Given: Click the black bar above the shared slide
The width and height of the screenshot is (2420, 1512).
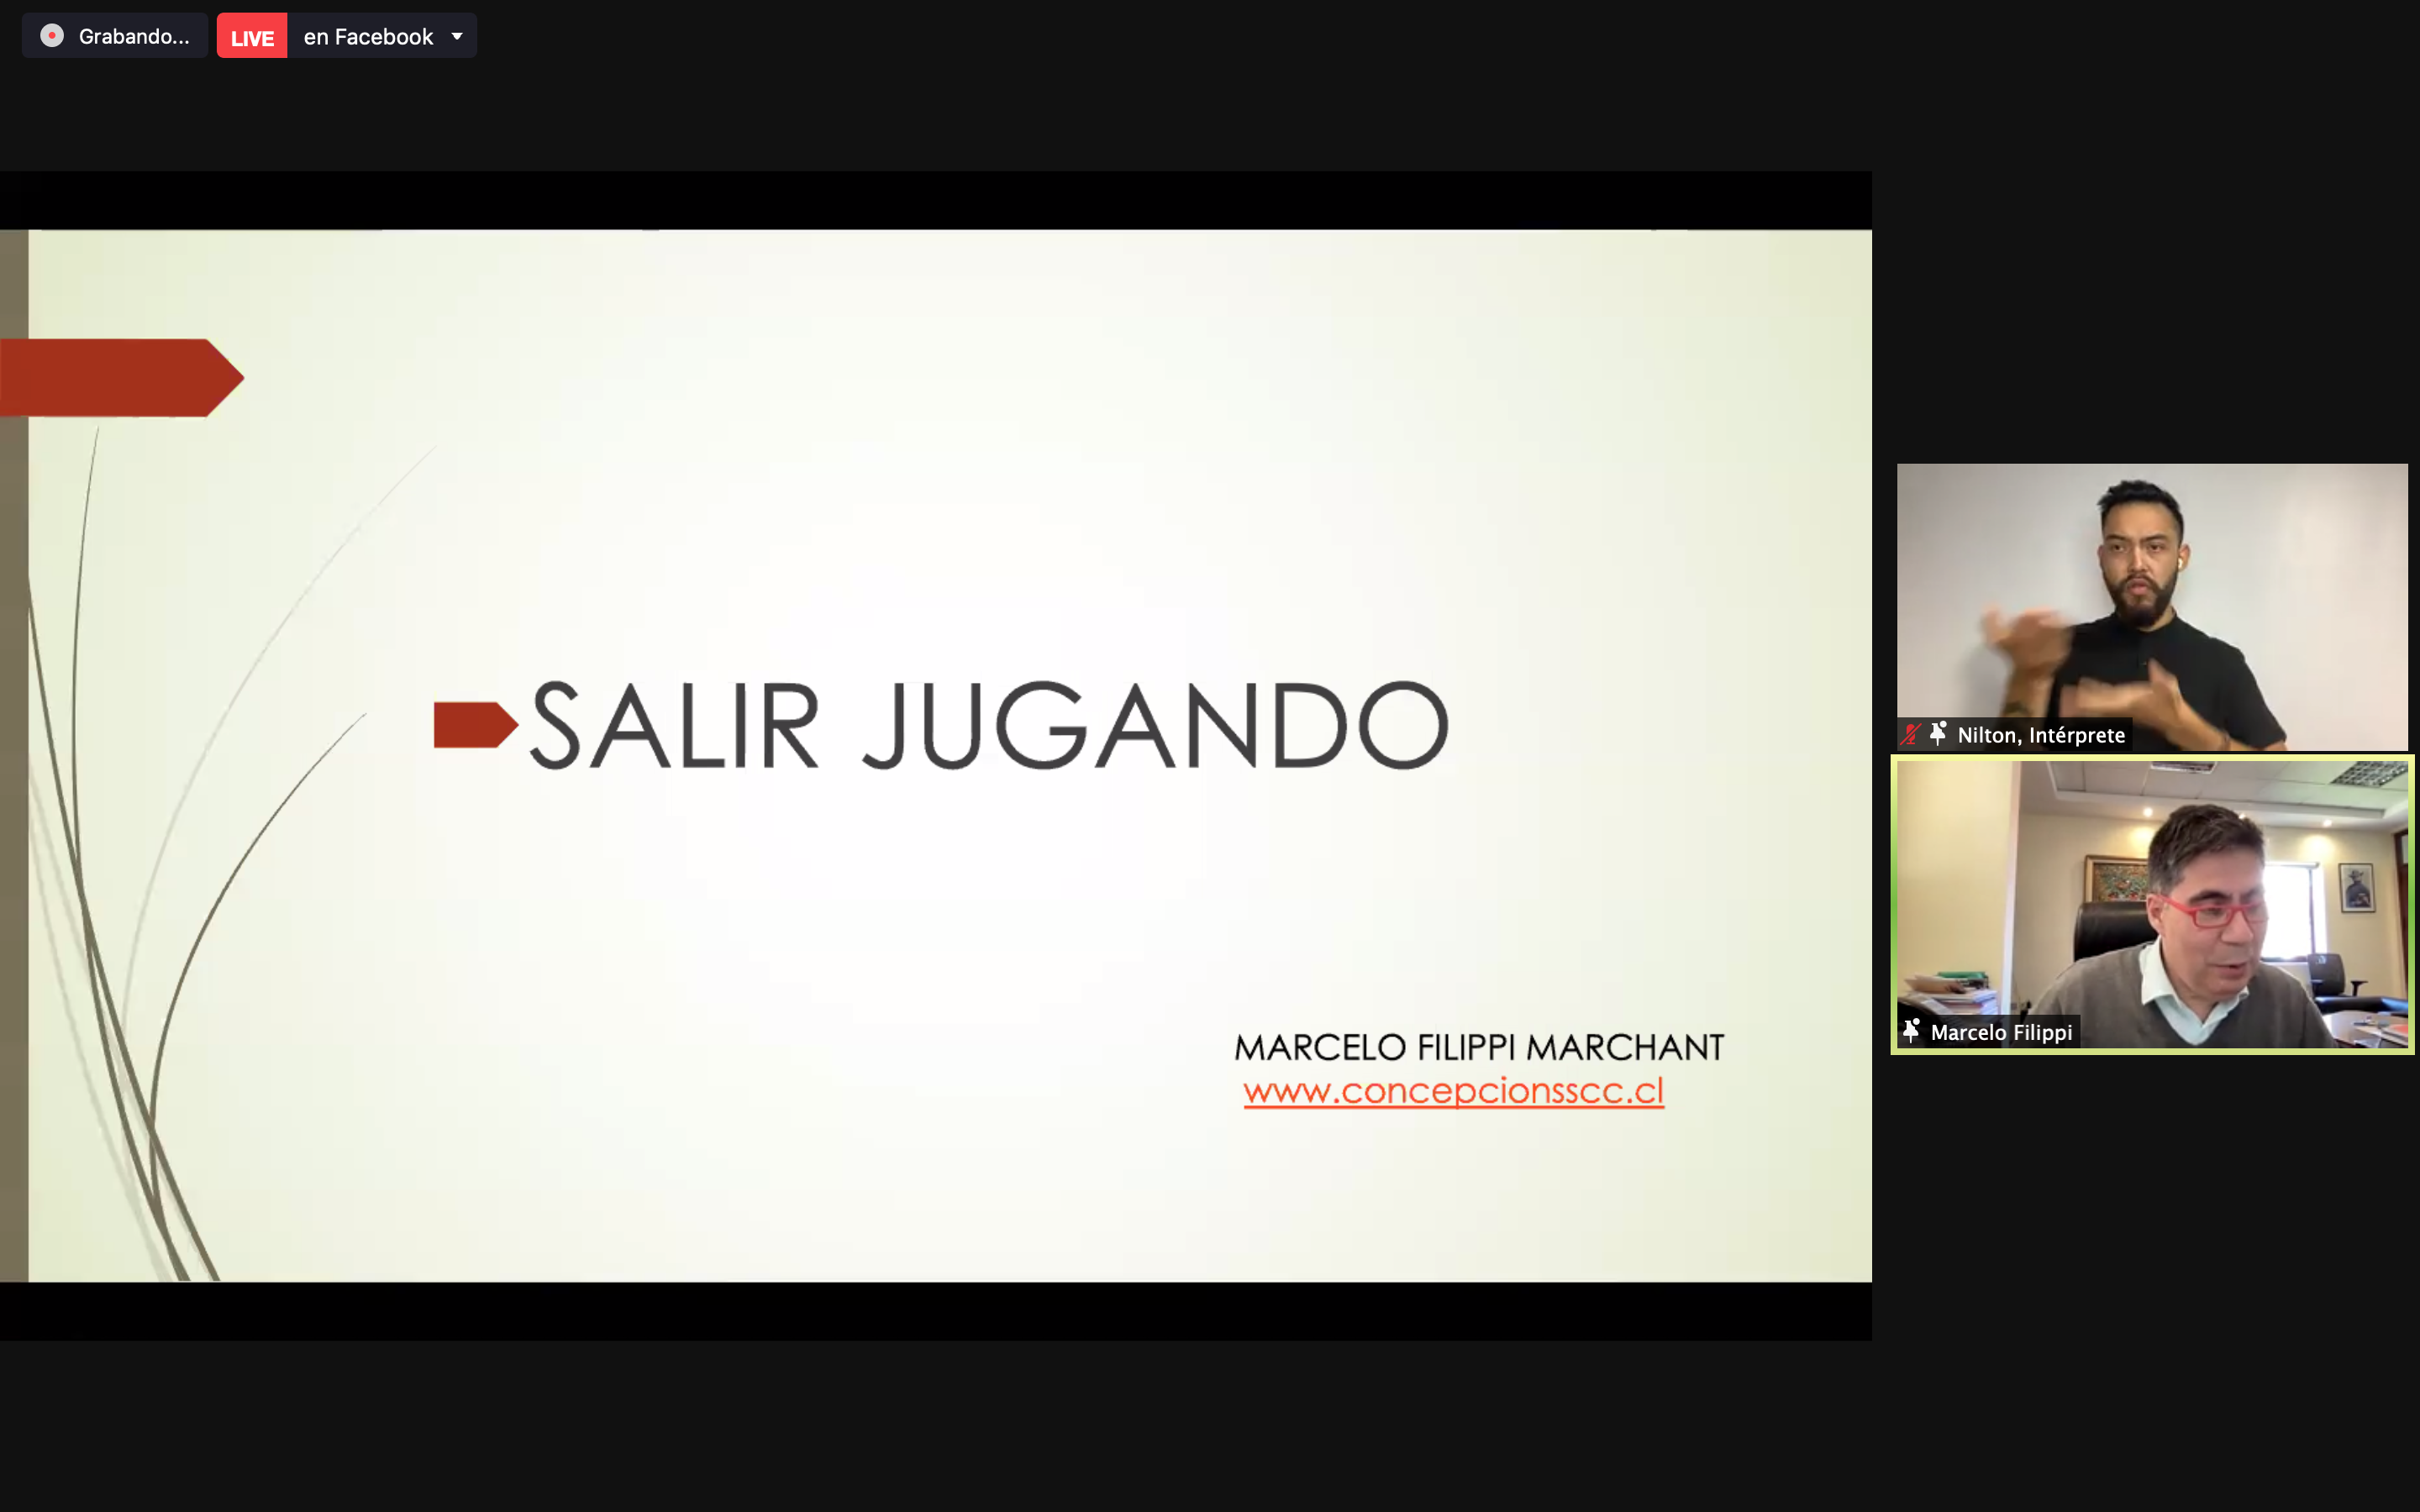Looking at the screenshot, I should pyautogui.click(x=935, y=200).
